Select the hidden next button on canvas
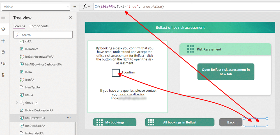 coord(255,122)
